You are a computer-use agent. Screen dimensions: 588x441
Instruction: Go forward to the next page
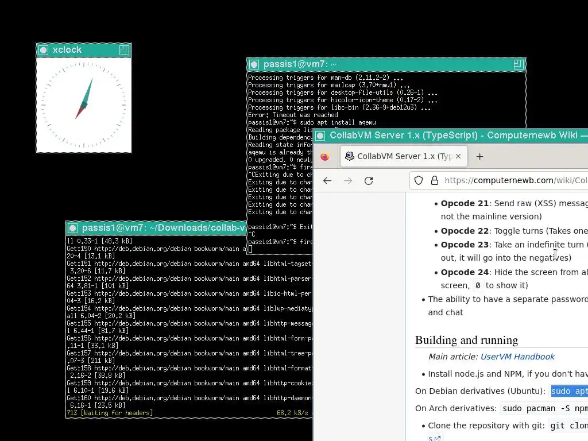tap(348, 181)
